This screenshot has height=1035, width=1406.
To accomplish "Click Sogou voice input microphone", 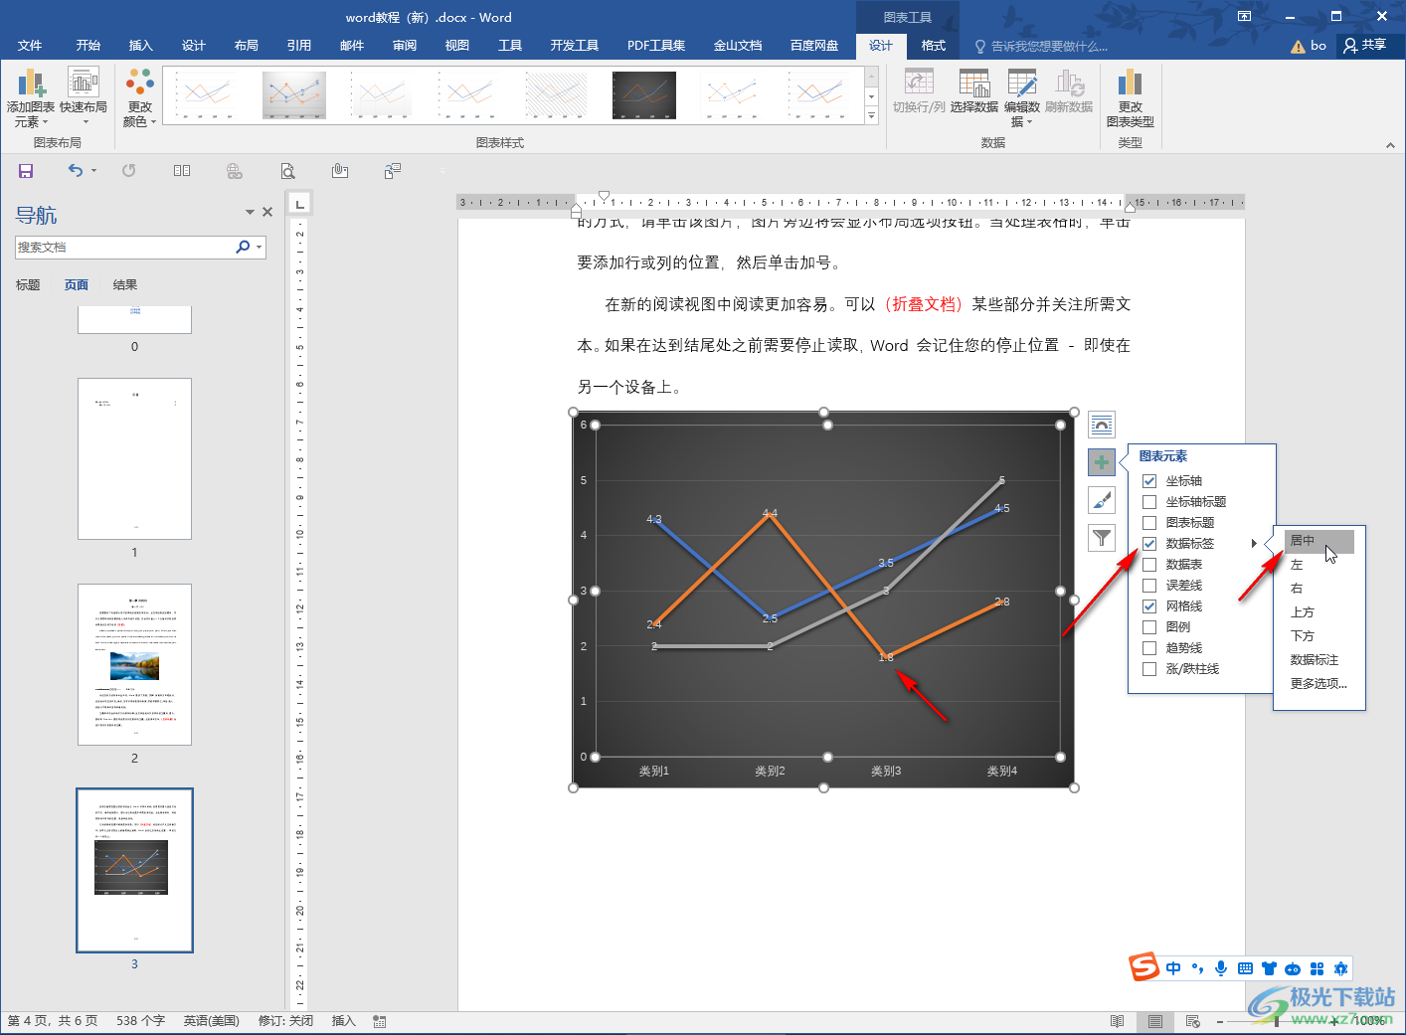I will 1221,968.
